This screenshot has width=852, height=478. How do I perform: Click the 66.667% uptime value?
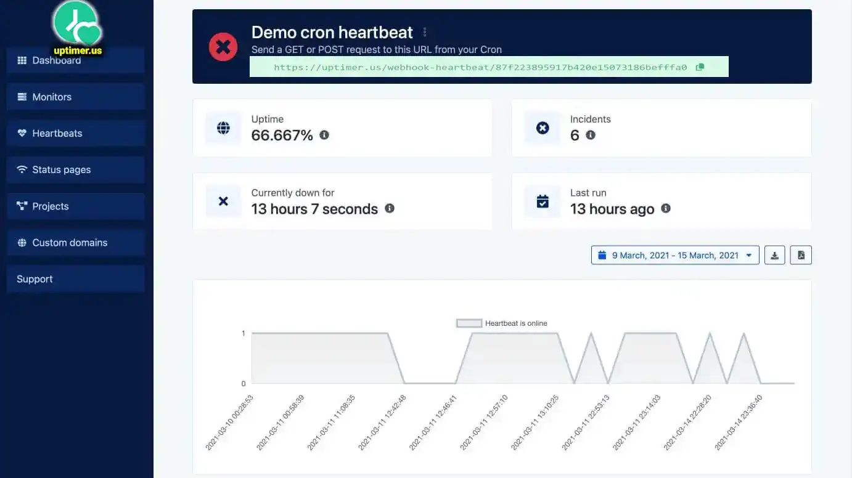click(282, 136)
